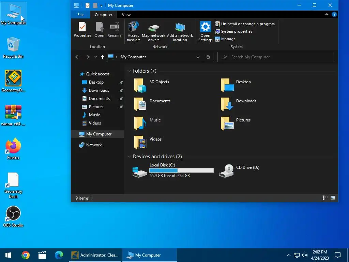Switch to the Details view layout

coord(325,198)
